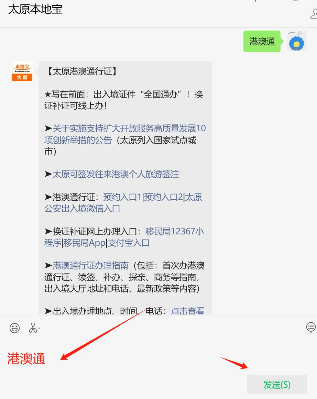Select the scissors screenshot tool

coord(33,328)
